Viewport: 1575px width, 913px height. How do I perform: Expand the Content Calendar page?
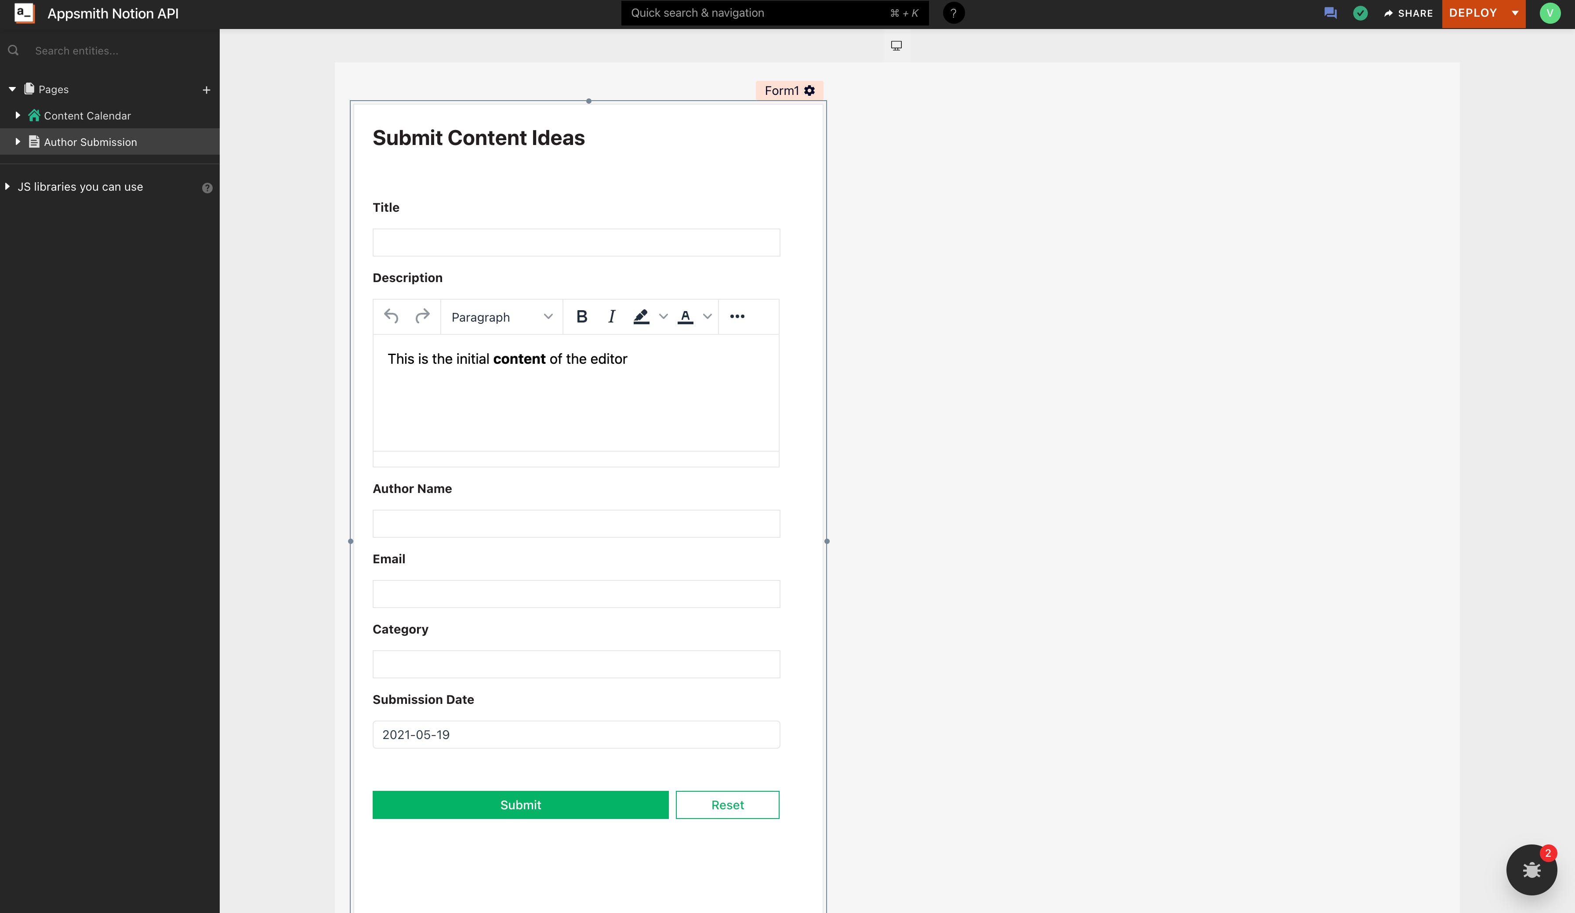(18, 116)
